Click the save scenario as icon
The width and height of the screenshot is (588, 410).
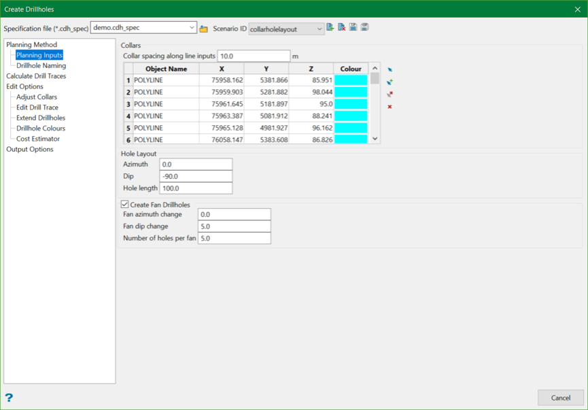365,28
